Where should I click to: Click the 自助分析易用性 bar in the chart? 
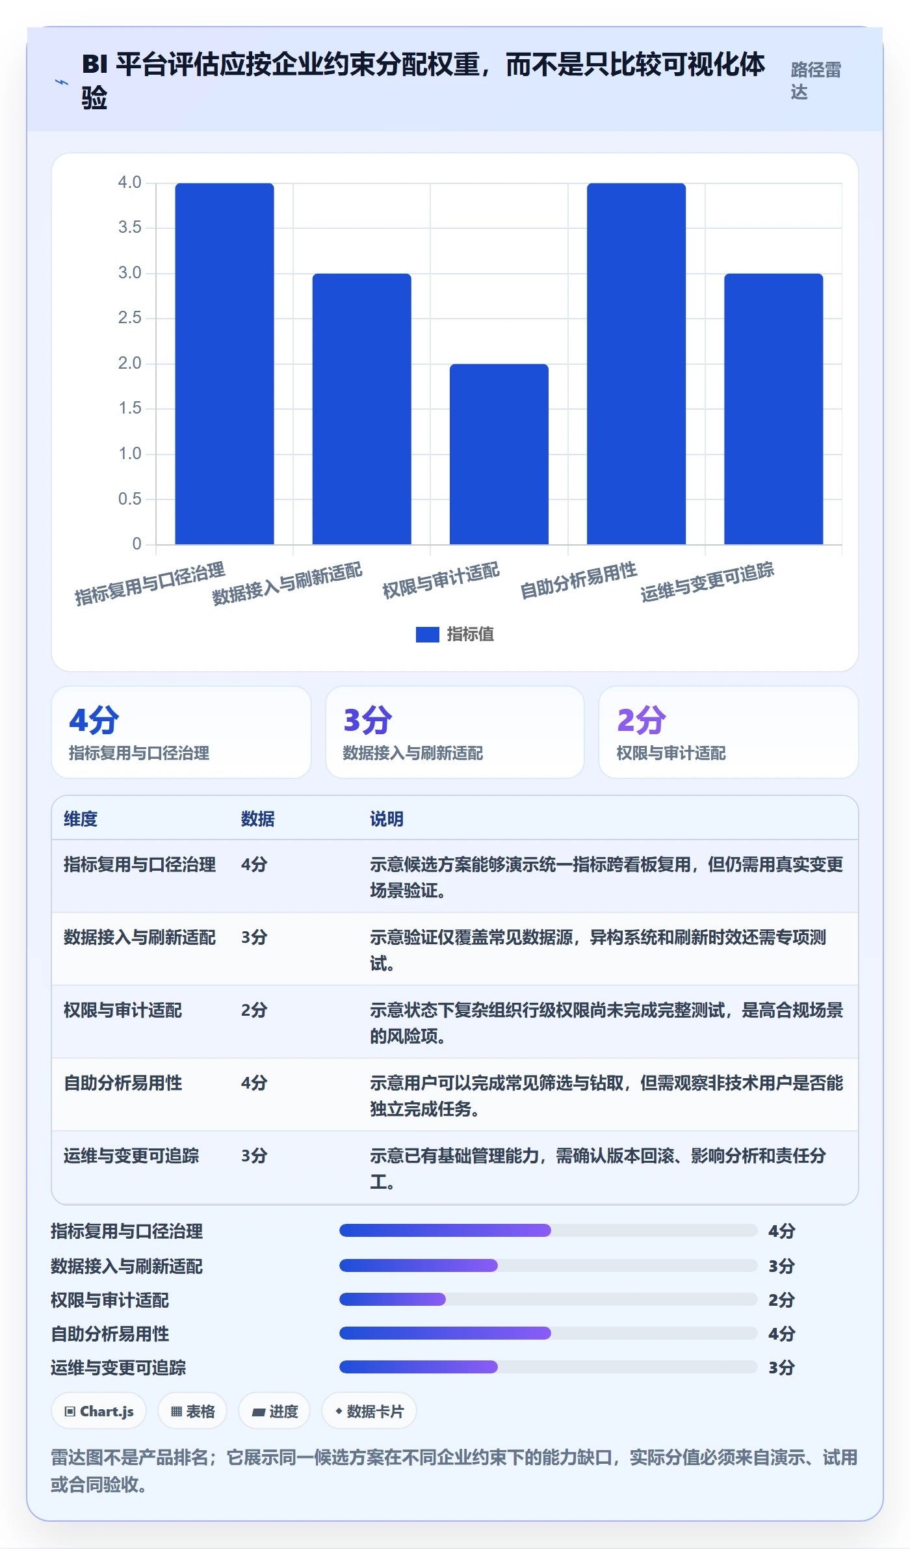point(636,364)
